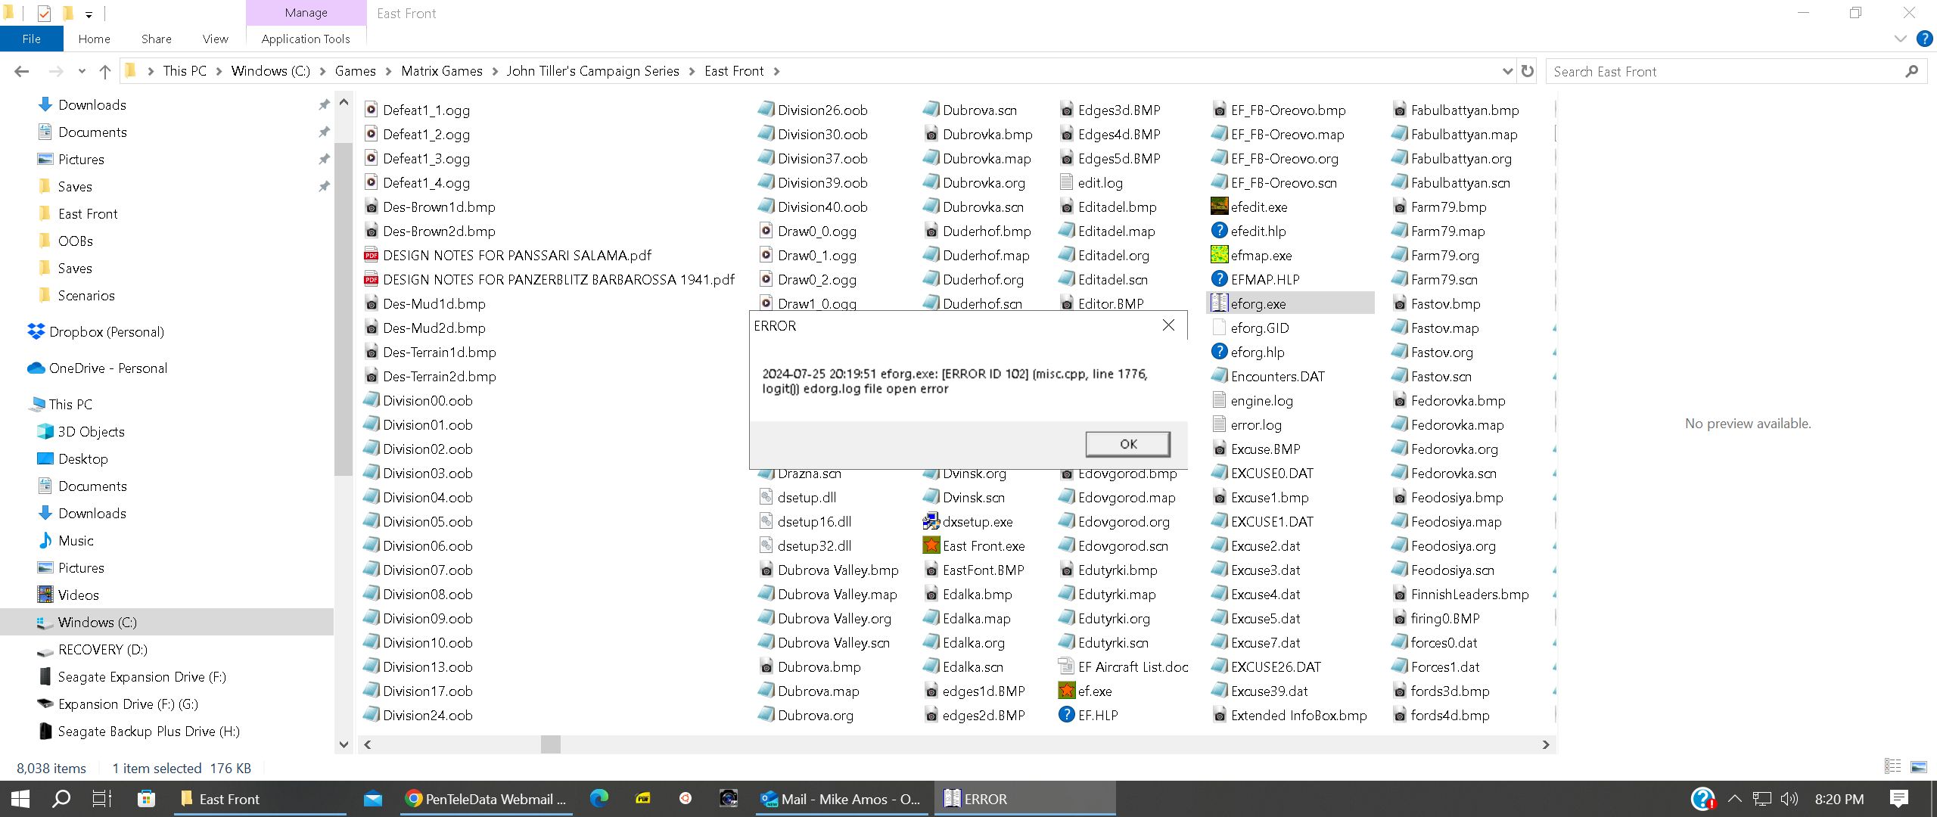This screenshot has height=817, width=1937.
Task: Select PANZERBLITZ BARBAROSSA 1941.pdf file
Action: [x=558, y=279]
